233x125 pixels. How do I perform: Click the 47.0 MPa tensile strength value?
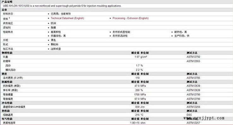[x=140, y=86]
